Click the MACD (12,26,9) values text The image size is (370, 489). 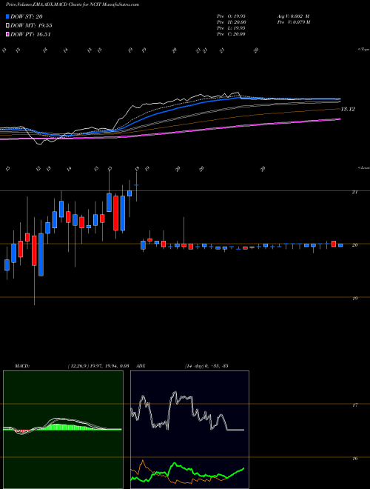coord(98,366)
